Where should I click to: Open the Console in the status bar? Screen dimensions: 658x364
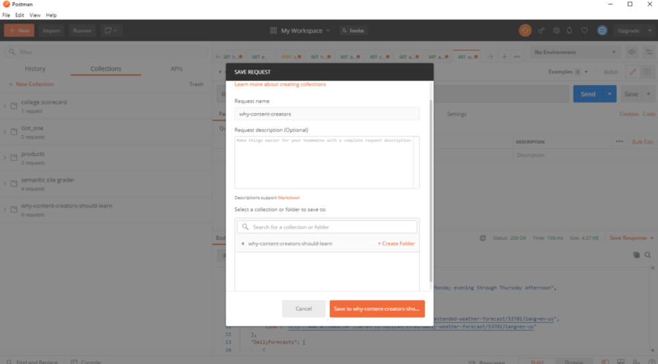86,362
